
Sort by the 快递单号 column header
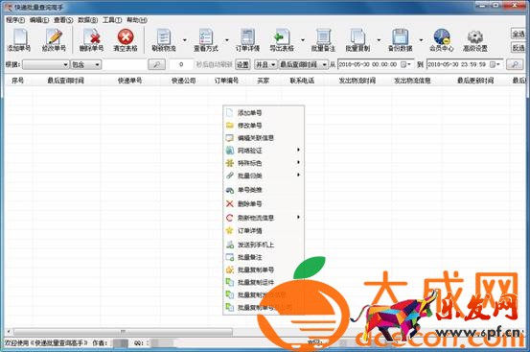pos(129,81)
